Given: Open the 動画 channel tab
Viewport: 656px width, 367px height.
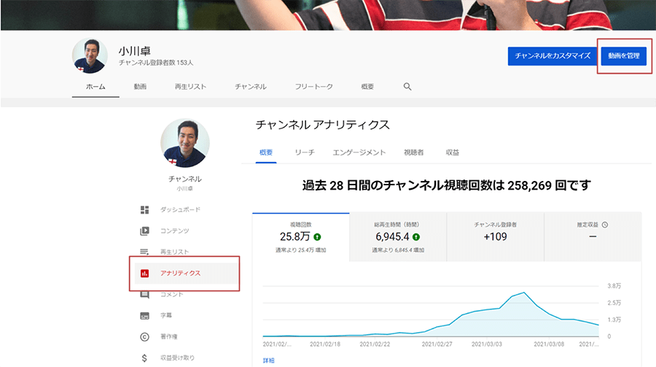Looking at the screenshot, I should (140, 87).
